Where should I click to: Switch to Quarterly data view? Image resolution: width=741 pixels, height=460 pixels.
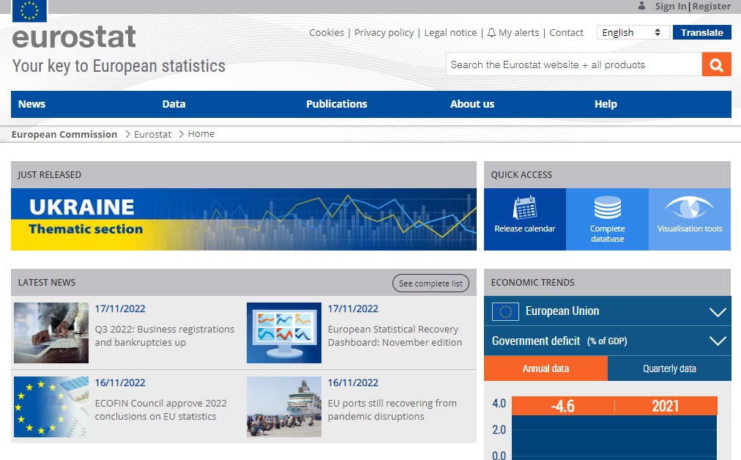669,368
